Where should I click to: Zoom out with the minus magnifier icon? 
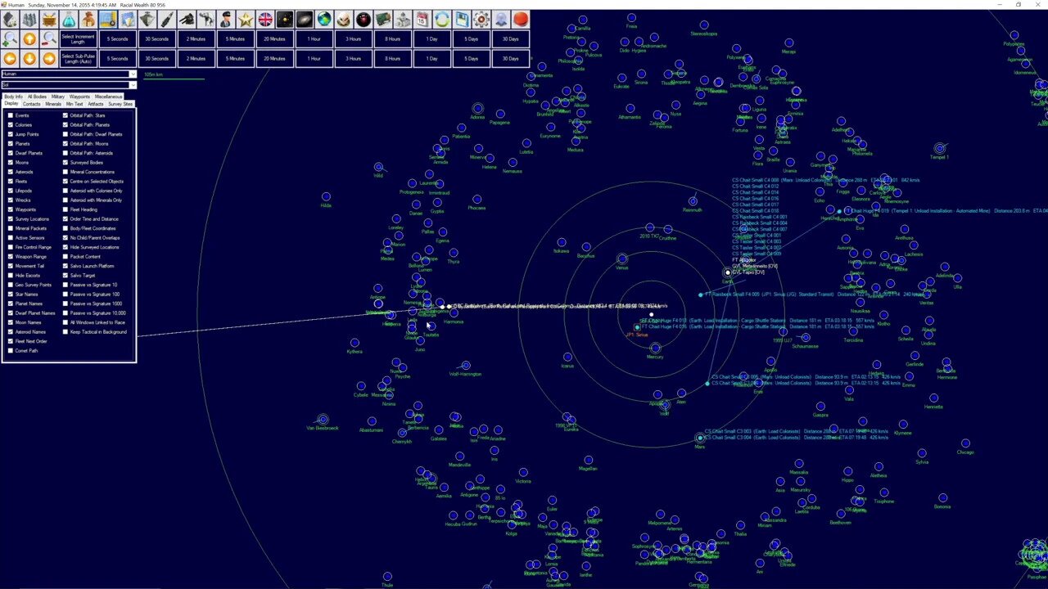click(49, 38)
